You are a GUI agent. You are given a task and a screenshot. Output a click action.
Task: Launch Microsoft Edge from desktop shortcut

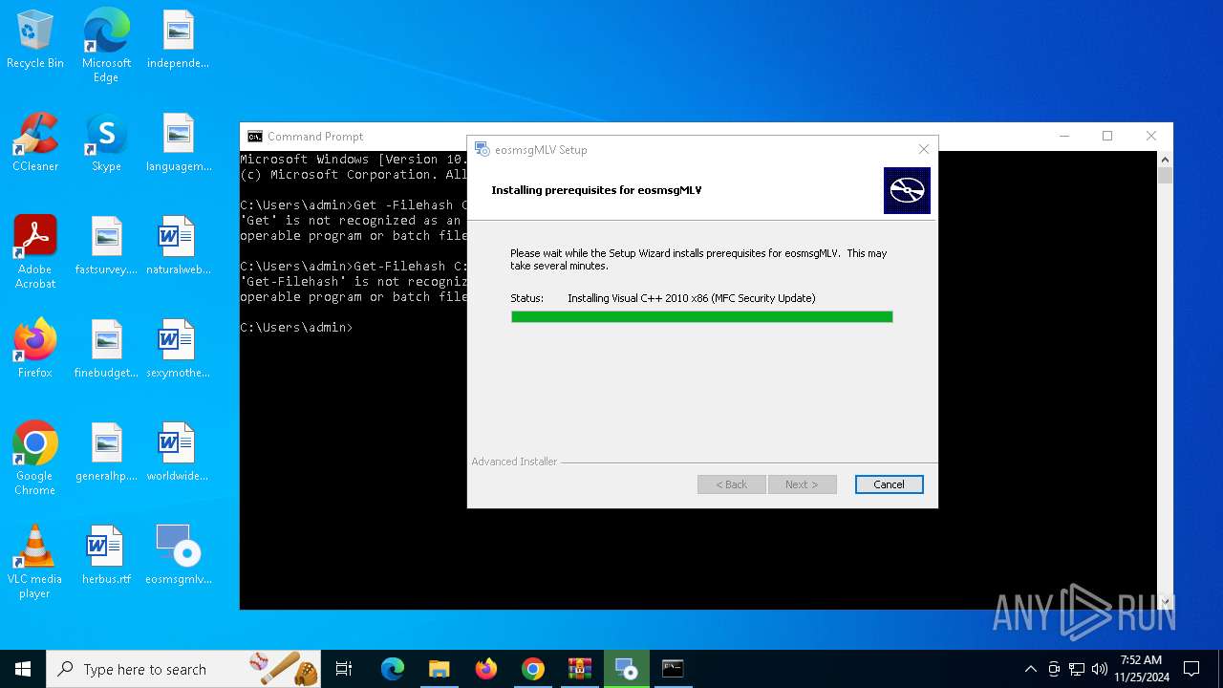pos(106,46)
